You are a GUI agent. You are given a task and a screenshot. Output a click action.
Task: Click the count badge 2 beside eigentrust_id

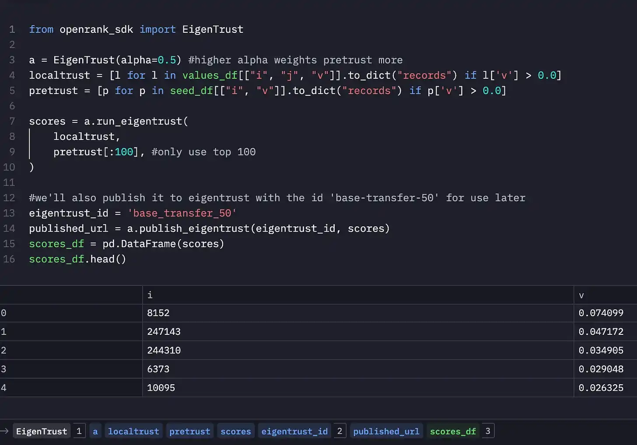339,431
